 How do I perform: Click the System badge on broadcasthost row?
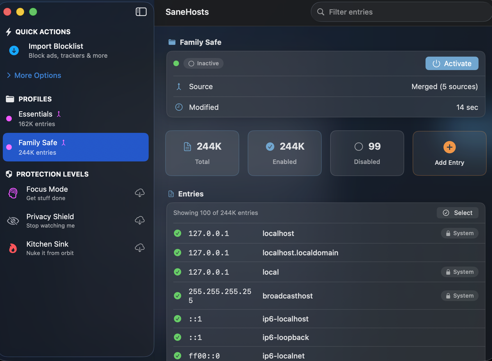pos(460,296)
